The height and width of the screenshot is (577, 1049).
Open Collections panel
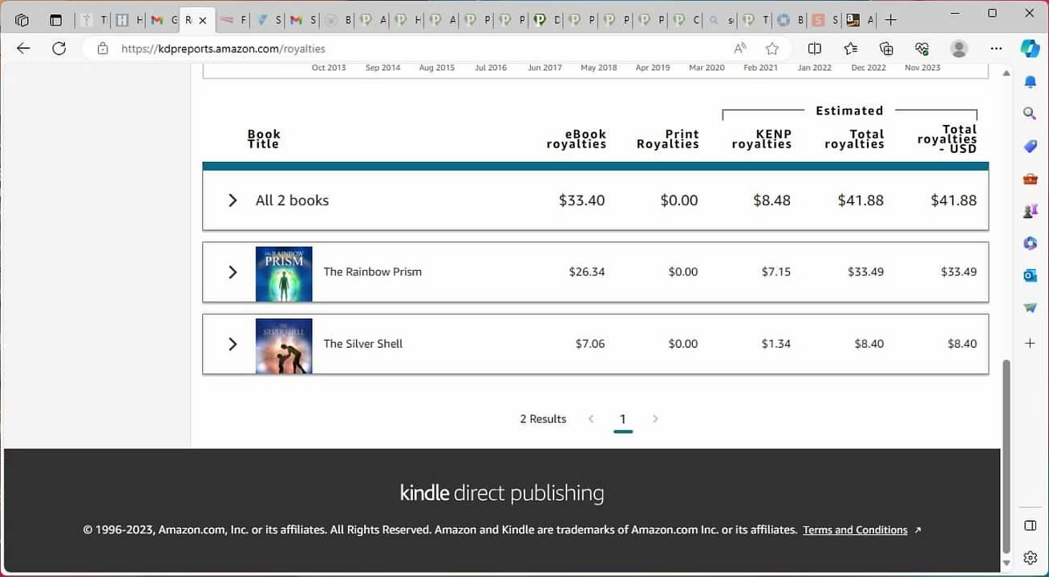pyautogui.click(x=886, y=49)
